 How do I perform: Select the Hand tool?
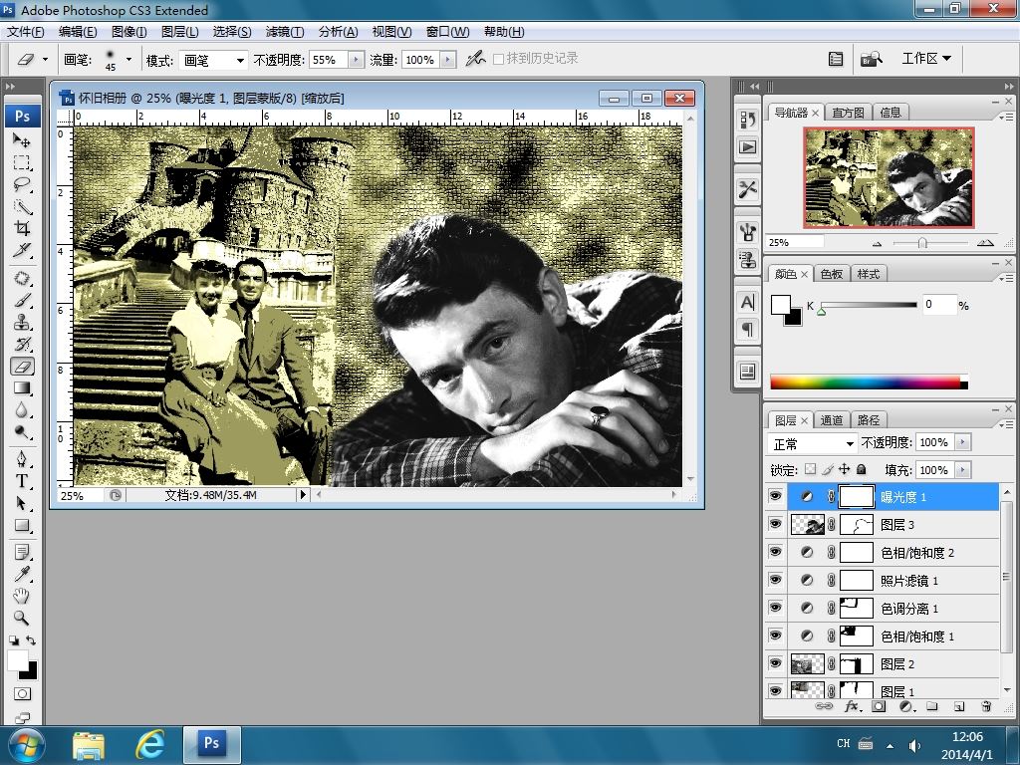coord(22,596)
